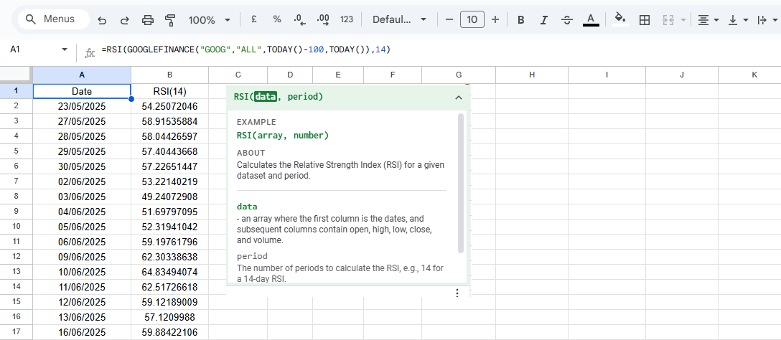Select cell with value 59.88422106
Screen dimensions: 781x340
[170, 332]
